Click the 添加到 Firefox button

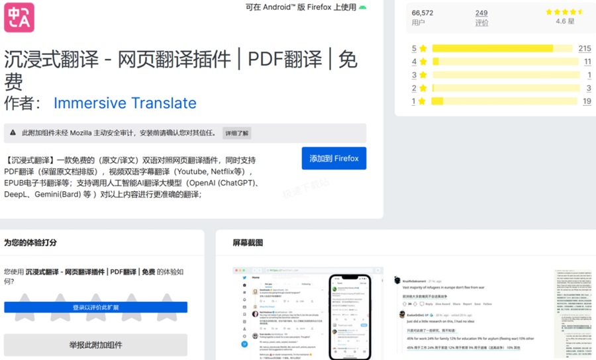[334, 158]
